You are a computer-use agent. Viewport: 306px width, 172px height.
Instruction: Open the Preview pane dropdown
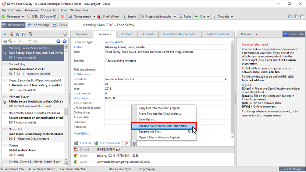(256, 34)
